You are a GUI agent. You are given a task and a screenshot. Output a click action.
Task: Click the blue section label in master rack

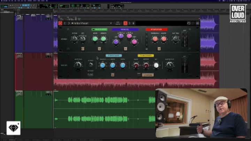tap(114, 55)
